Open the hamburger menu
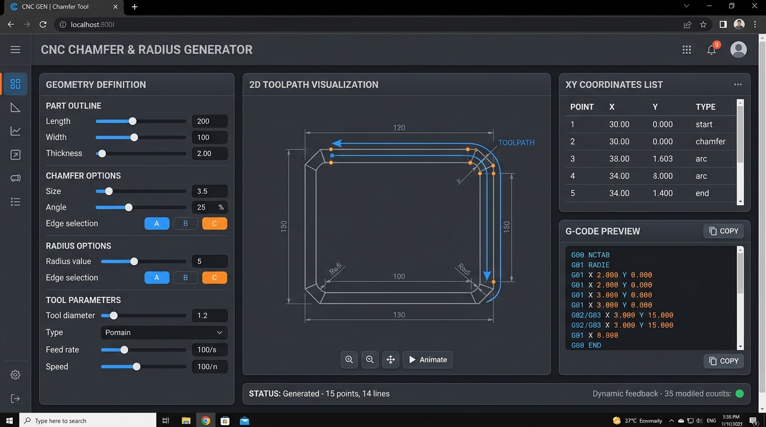 tap(16, 49)
